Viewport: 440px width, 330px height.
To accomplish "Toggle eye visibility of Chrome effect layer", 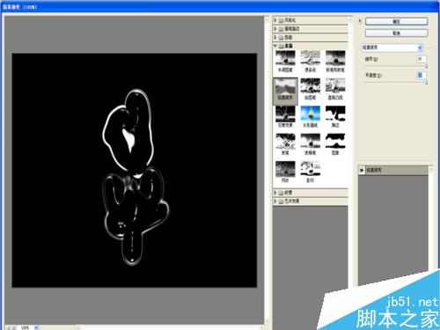I will pyautogui.click(x=362, y=170).
